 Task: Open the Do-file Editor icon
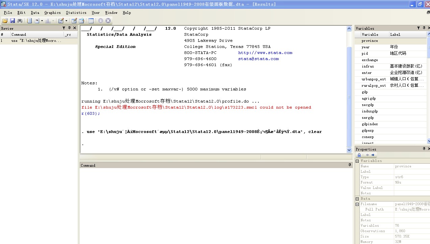tap(61, 21)
